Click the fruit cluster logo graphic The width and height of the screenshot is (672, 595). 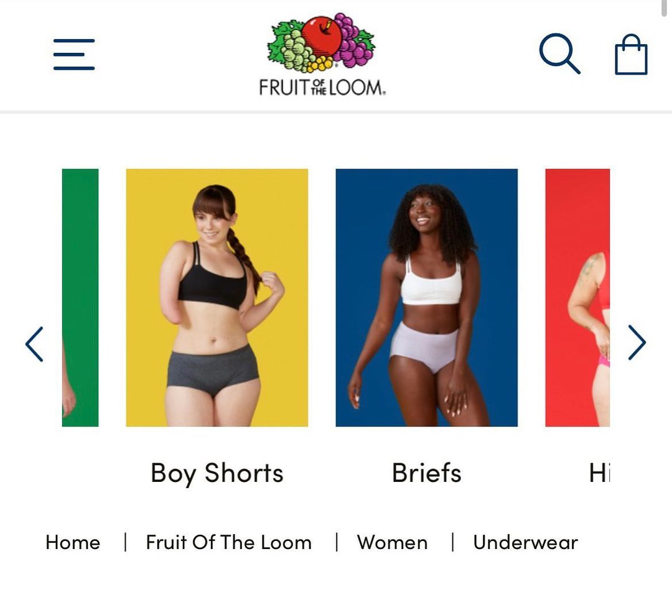coord(322,43)
